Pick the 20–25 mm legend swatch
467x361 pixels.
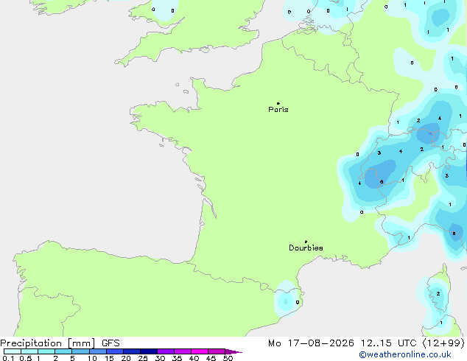132,351
